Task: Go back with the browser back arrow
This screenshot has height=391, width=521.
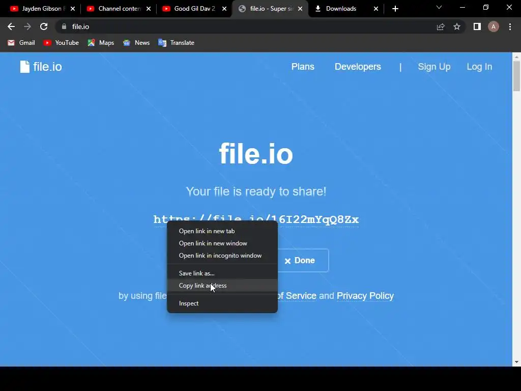Action: point(11,26)
